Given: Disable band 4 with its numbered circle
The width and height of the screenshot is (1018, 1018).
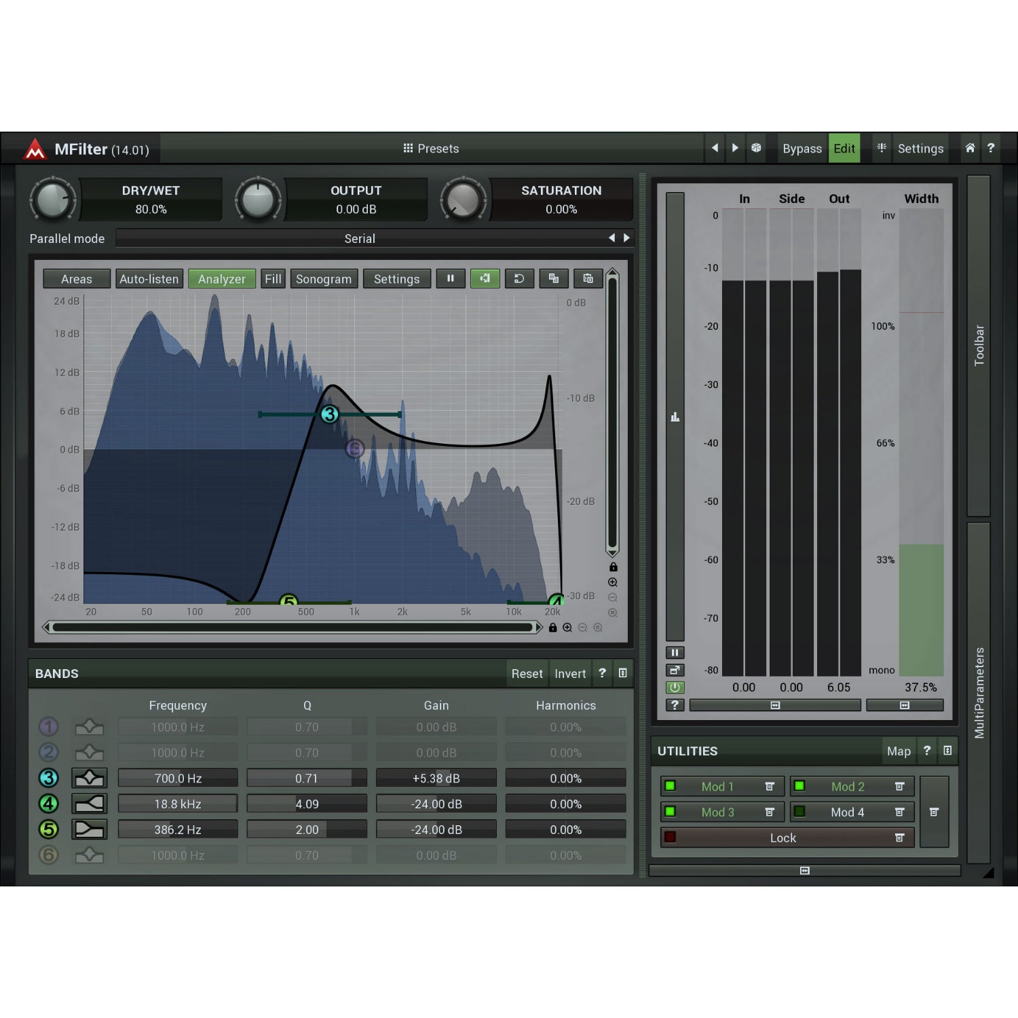Looking at the screenshot, I should (x=48, y=804).
